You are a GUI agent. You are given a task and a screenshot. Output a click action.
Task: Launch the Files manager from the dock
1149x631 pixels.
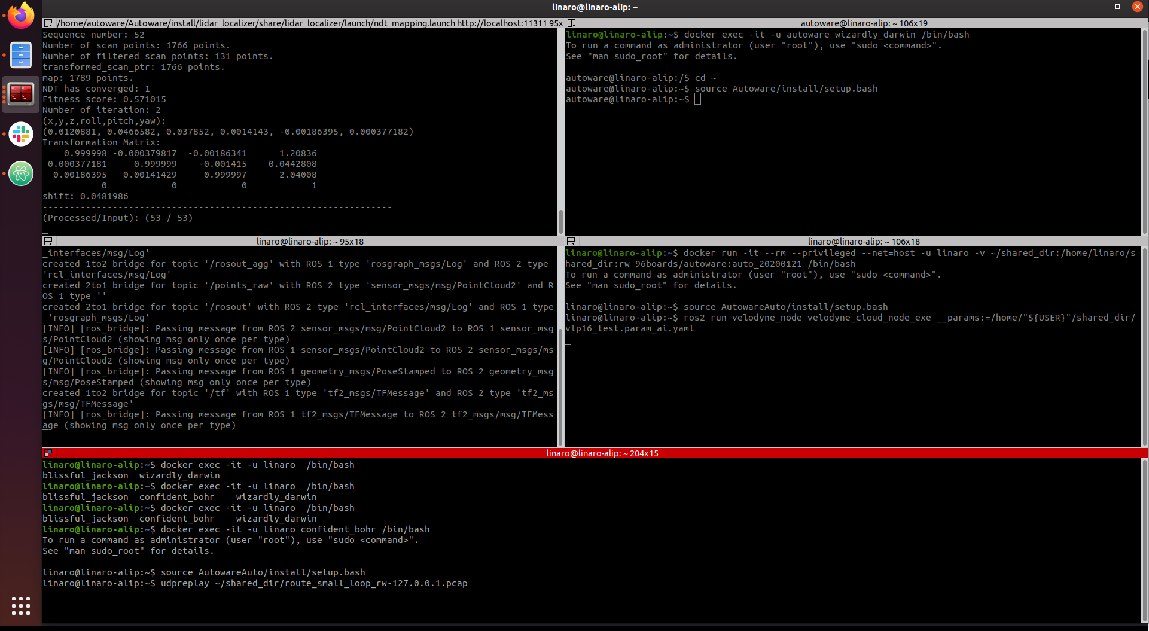coord(21,55)
